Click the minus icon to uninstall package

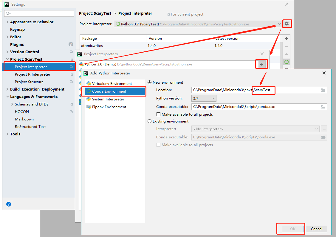(287, 46)
